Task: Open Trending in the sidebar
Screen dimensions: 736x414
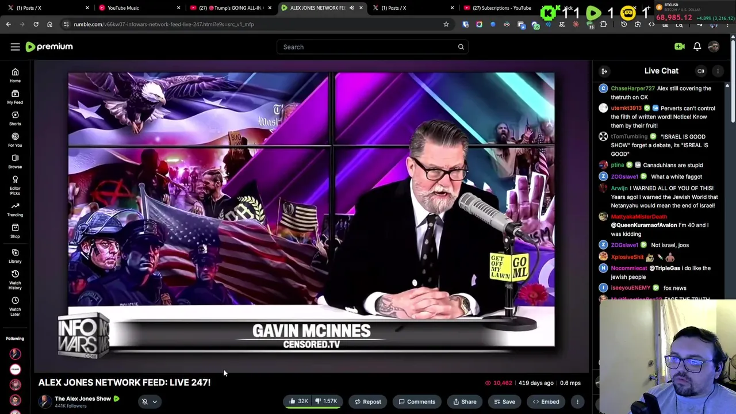Action: click(x=15, y=209)
